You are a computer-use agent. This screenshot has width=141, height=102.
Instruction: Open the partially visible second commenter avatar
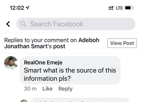point(24,101)
